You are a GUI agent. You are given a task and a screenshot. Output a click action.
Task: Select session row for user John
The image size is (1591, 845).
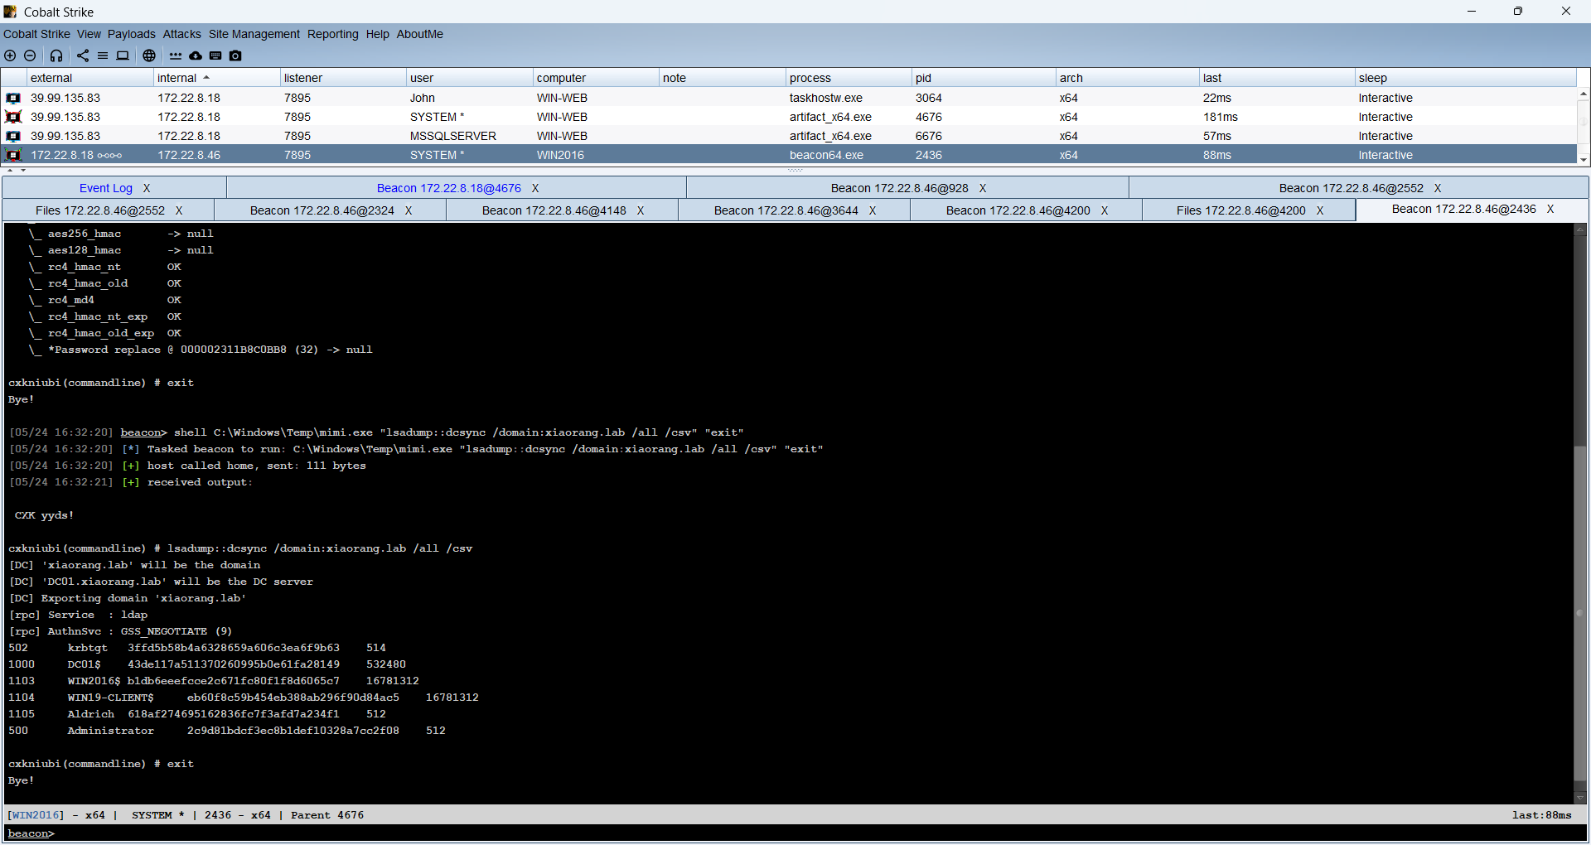click(789, 98)
